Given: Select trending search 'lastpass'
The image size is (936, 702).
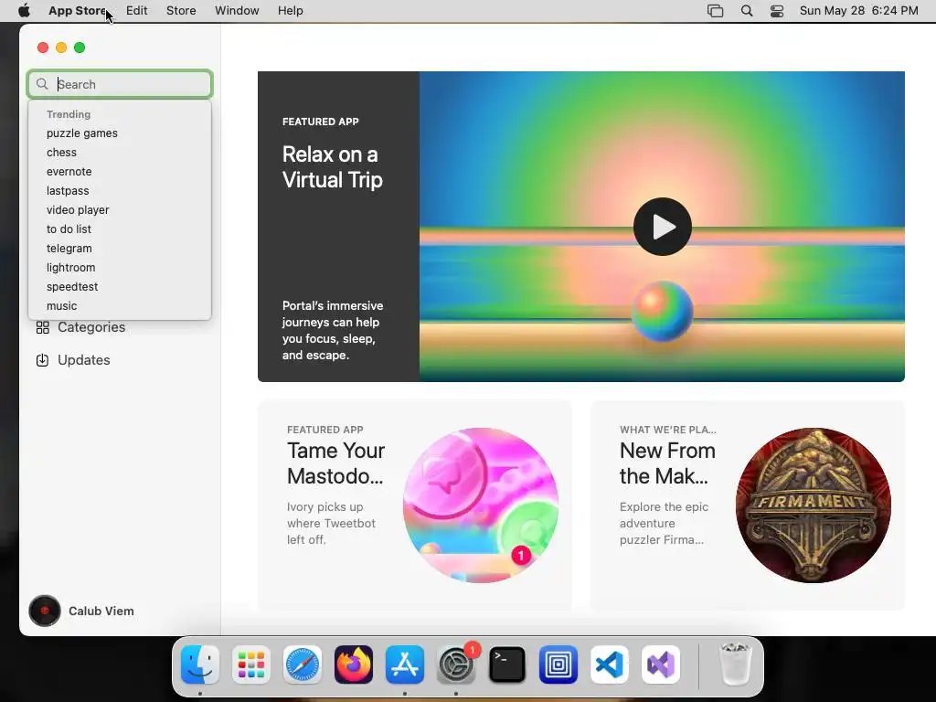Looking at the screenshot, I should 68,190.
